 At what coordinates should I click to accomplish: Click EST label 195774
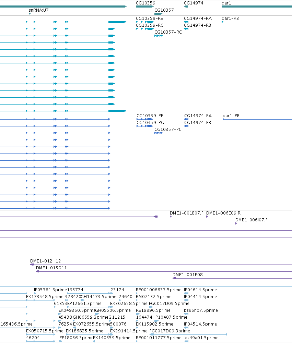point(75,290)
